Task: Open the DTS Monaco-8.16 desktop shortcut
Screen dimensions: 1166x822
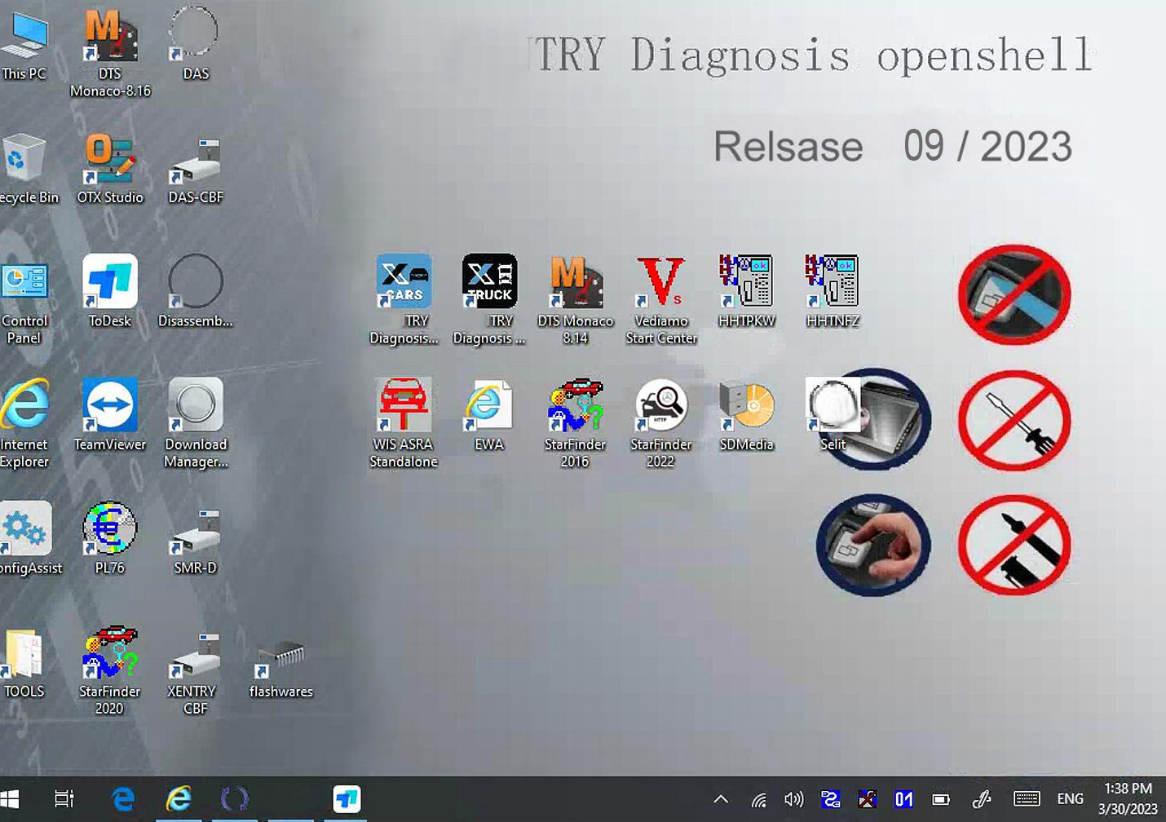Action: point(110,52)
